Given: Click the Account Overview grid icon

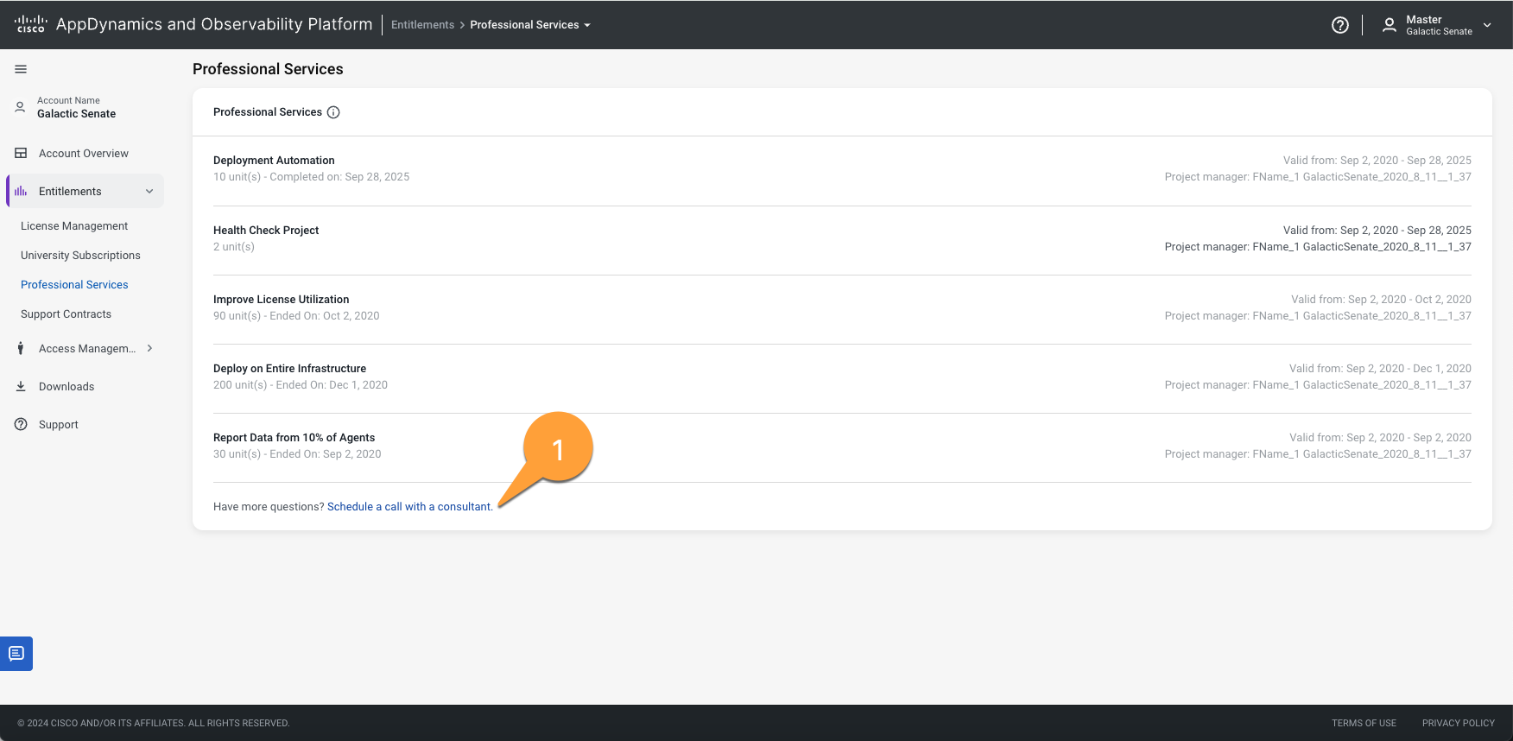Looking at the screenshot, I should click(21, 153).
